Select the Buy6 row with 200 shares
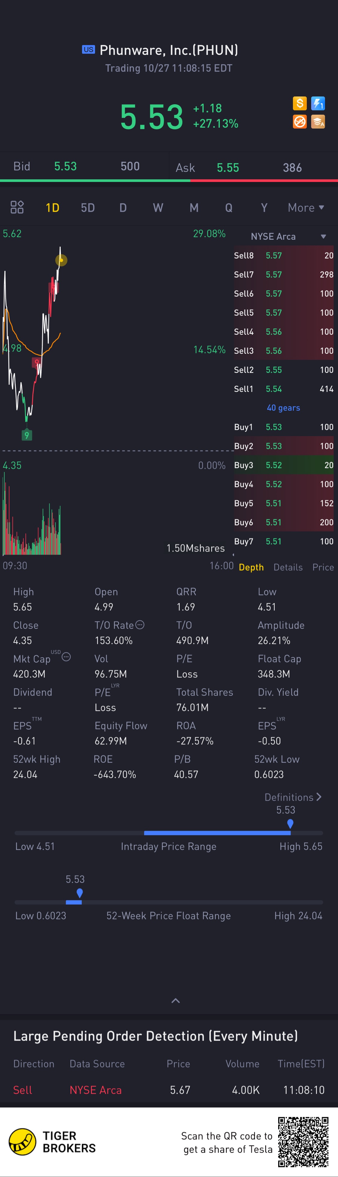Screen dimensions: 338x1177 tap(284, 522)
